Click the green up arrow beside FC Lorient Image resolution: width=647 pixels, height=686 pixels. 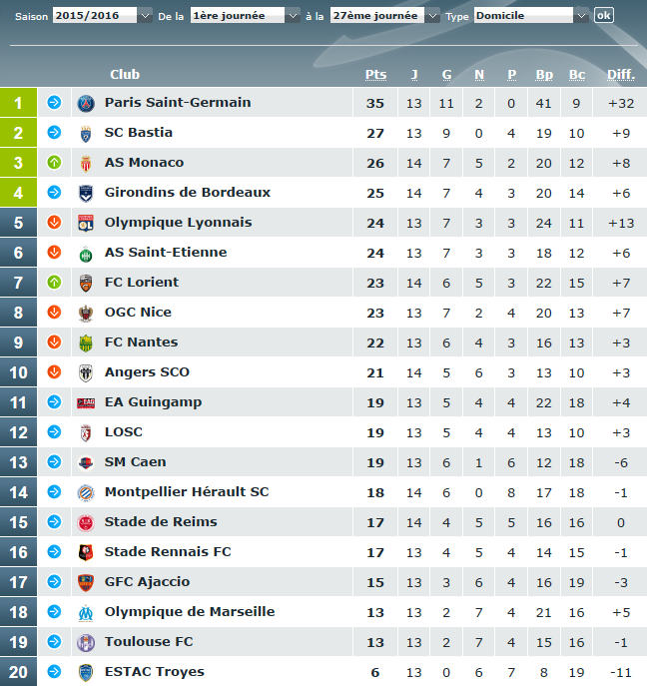click(54, 283)
